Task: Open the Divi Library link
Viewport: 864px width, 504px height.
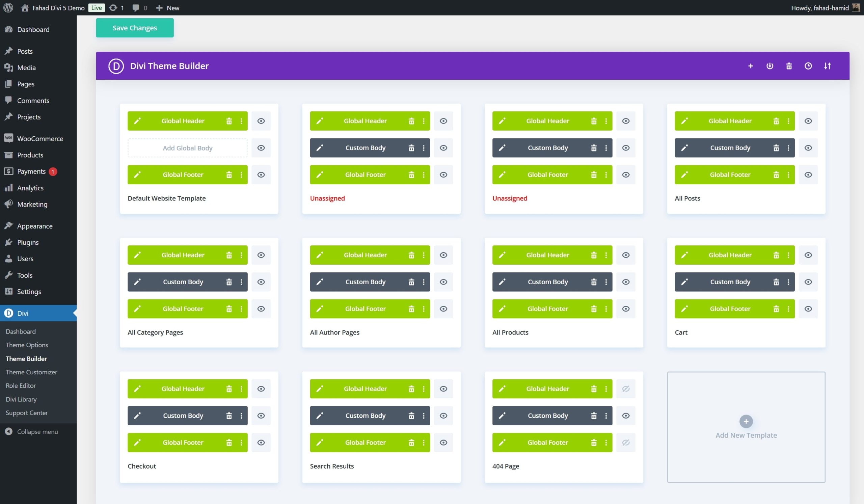Action: (x=21, y=399)
